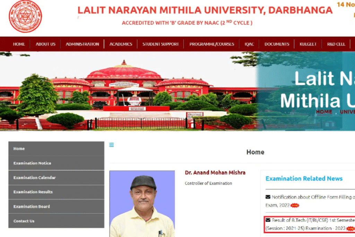This screenshot has height=237, width=355.
Task: Click the Examination Related News heading
Action: click(x=304, y=179)
